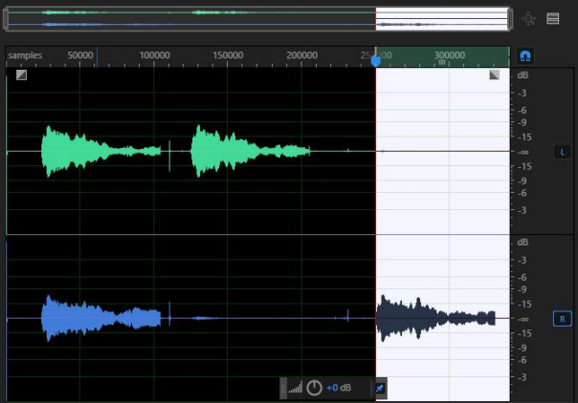Screen dimensions: 578x403
Task: Click the 100000 ruler mark
Action: [154, 55]
